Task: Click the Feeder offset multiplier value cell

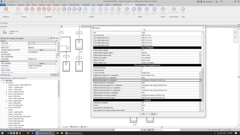Action: 171,50
